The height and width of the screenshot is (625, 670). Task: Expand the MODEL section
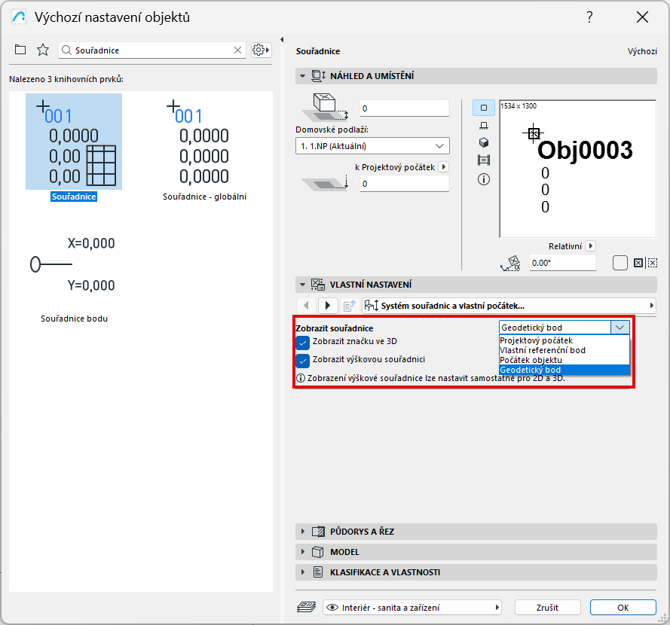(x=302, y=552)
